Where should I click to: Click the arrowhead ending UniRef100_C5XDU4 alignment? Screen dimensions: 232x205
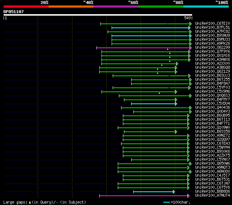176,104
